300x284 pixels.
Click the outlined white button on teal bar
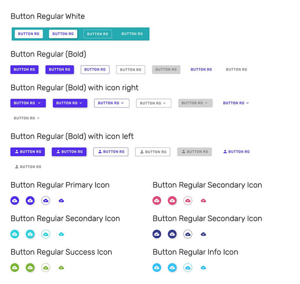coord(97,34)
